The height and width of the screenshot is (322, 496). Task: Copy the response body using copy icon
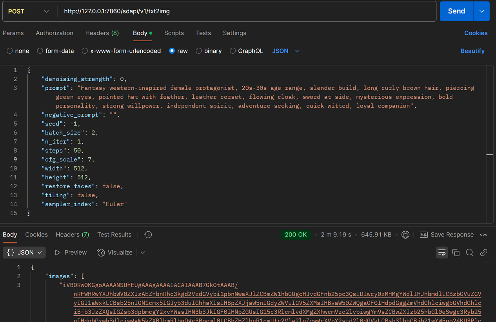(456, 253)
